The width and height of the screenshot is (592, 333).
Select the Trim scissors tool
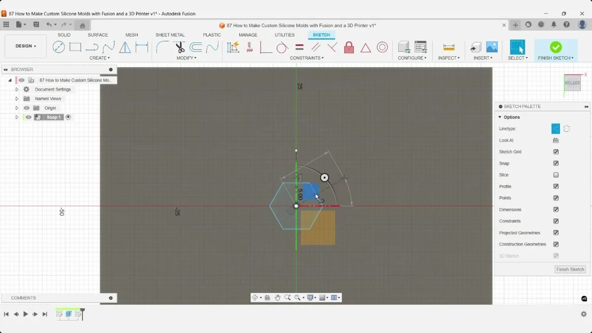pyautogui.click(x=180, y=47)
